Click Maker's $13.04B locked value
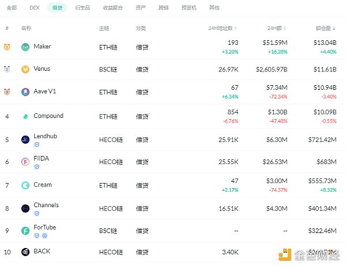 [325, 43]
